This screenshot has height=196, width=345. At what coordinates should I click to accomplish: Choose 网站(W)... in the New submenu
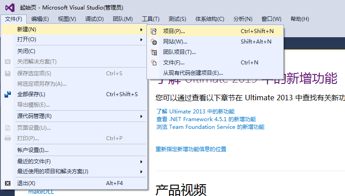coord(215,42)
